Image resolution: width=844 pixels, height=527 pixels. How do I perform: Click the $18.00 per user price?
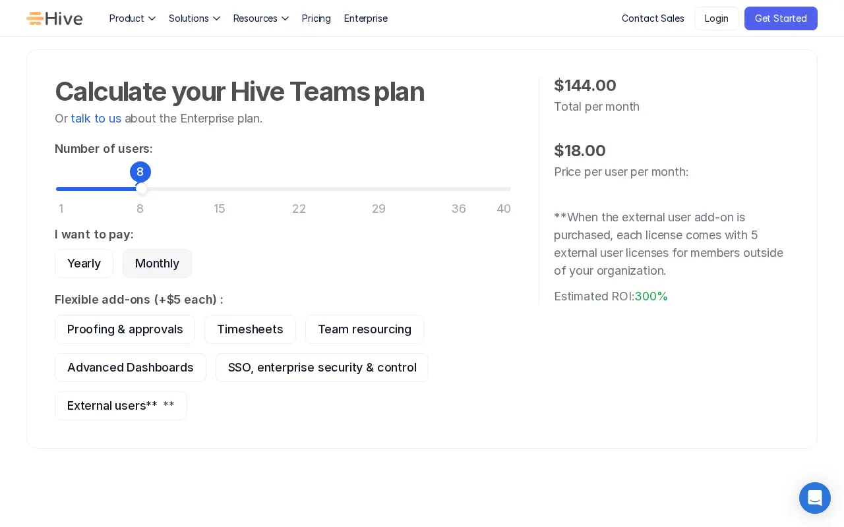(x=580, y=151)
